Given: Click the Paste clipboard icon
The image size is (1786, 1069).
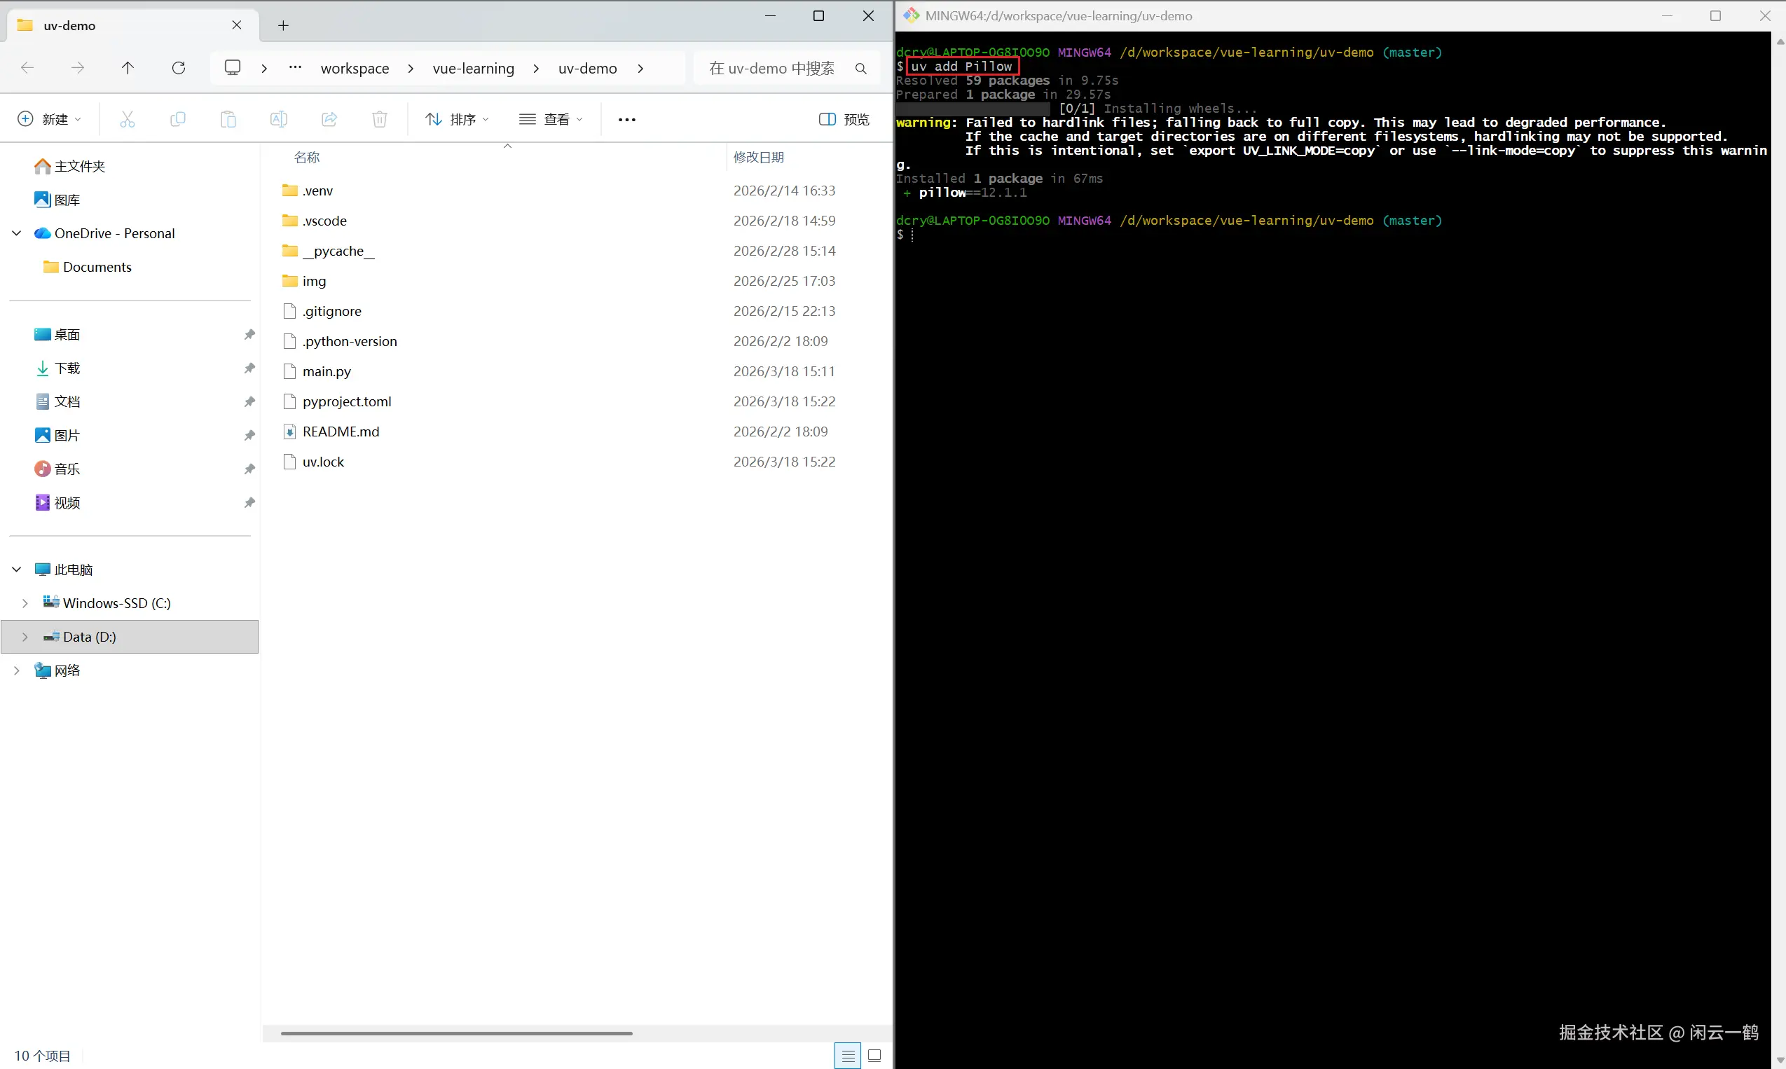Looking at the screenshot, I should click(228, 119).
